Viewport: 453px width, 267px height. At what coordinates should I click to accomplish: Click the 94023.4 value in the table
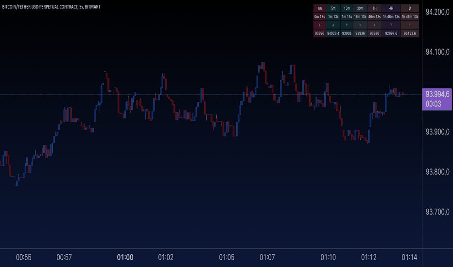333,33
